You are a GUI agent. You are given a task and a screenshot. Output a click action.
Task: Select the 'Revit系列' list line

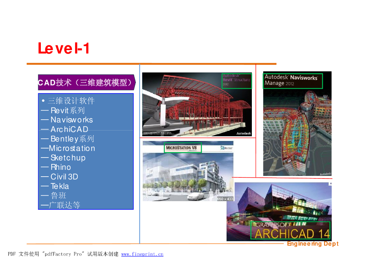pos(63,110)
